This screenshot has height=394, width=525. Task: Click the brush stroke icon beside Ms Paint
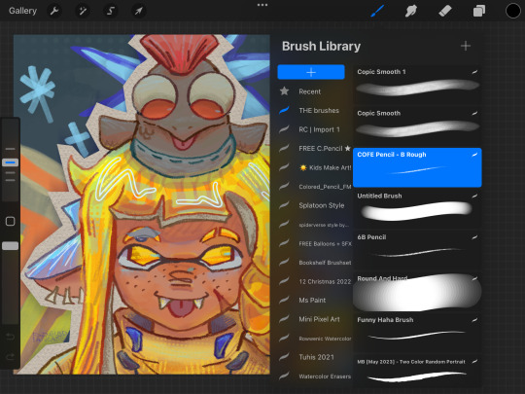(x=284, y=300)
